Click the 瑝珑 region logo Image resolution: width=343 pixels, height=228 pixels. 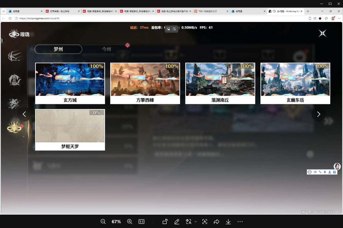point(19,34)
